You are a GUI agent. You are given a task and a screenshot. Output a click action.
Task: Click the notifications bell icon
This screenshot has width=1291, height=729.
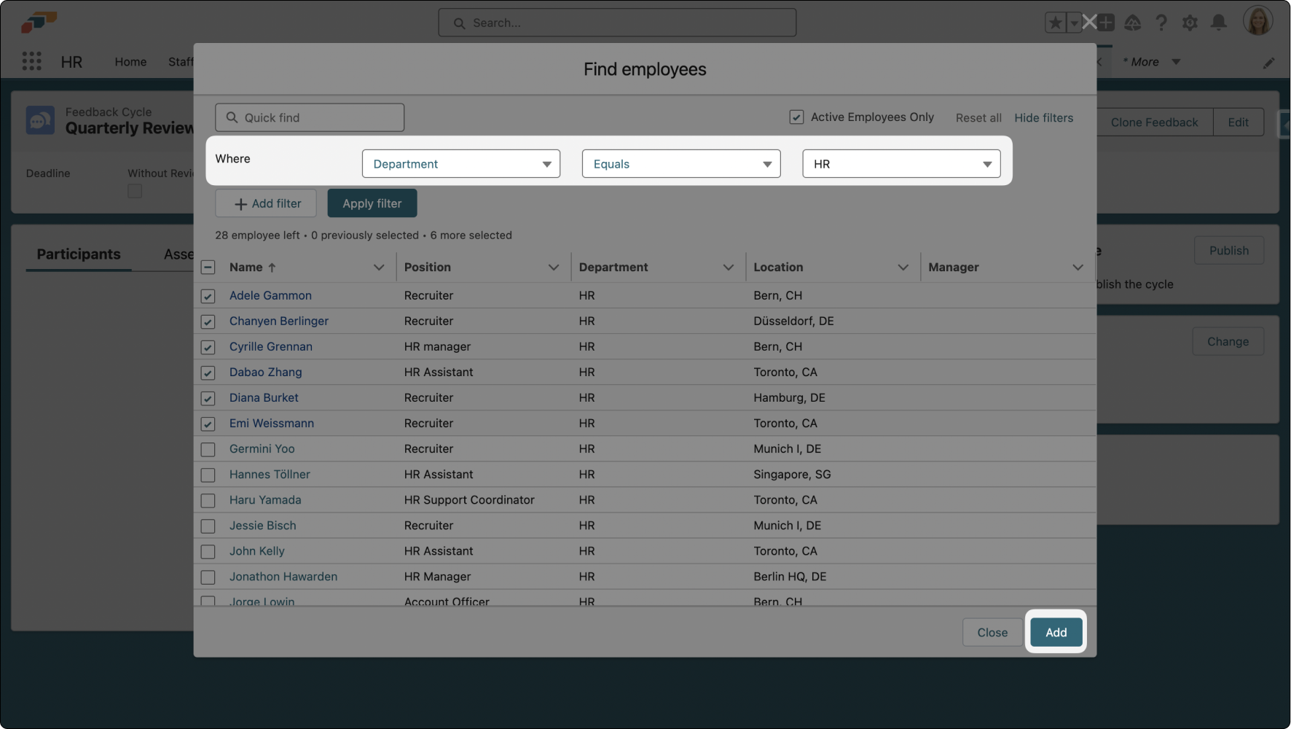pos(1218,23)
